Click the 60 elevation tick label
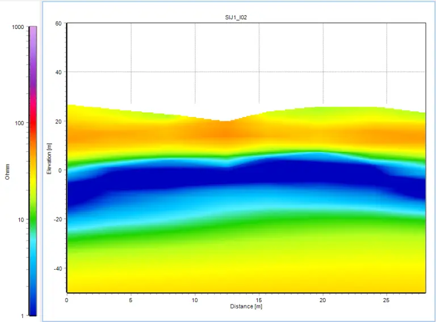This screenshot has width=436, height=322. tap(58, 23)
